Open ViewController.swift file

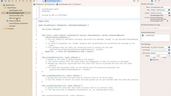[x=16, y=15]
